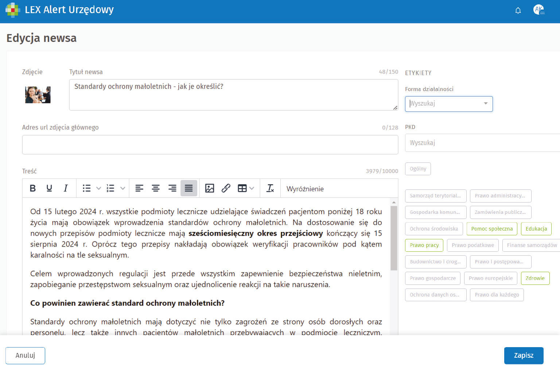Align text to the right
The width and height of the screenshot is (560, 373).
pyautogui.click(x=172, y=188)
